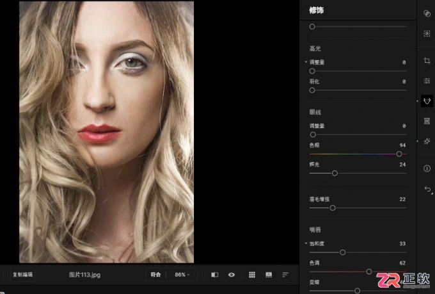Click the file name 图片113.jpg
Viewport: 435px width, 294px height.
[x=84, y=275]
